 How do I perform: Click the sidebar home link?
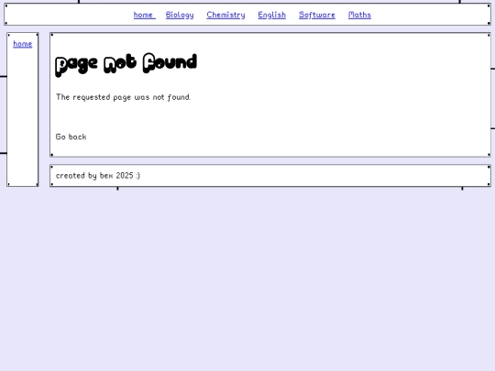pyautogui.click(x=22, y=44)
